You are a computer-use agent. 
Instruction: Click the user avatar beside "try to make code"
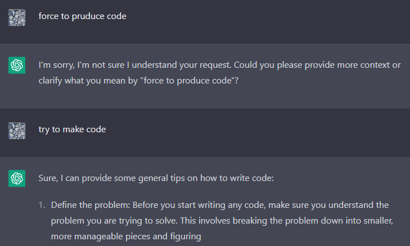point(17,131)
